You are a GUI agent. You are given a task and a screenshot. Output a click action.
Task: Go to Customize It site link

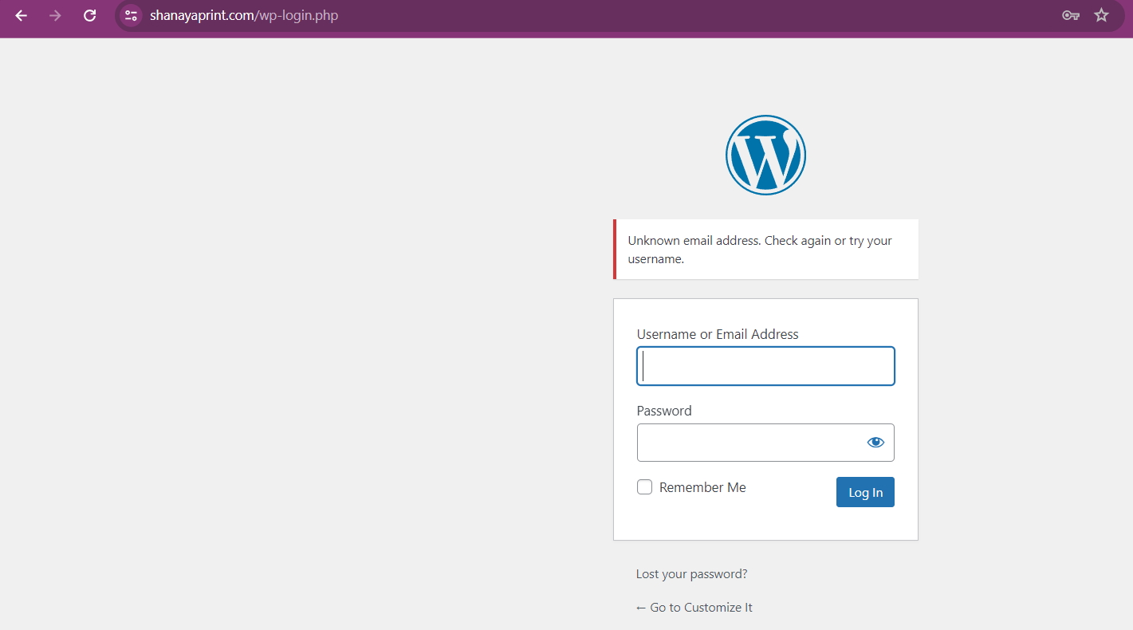pos(694,608)
